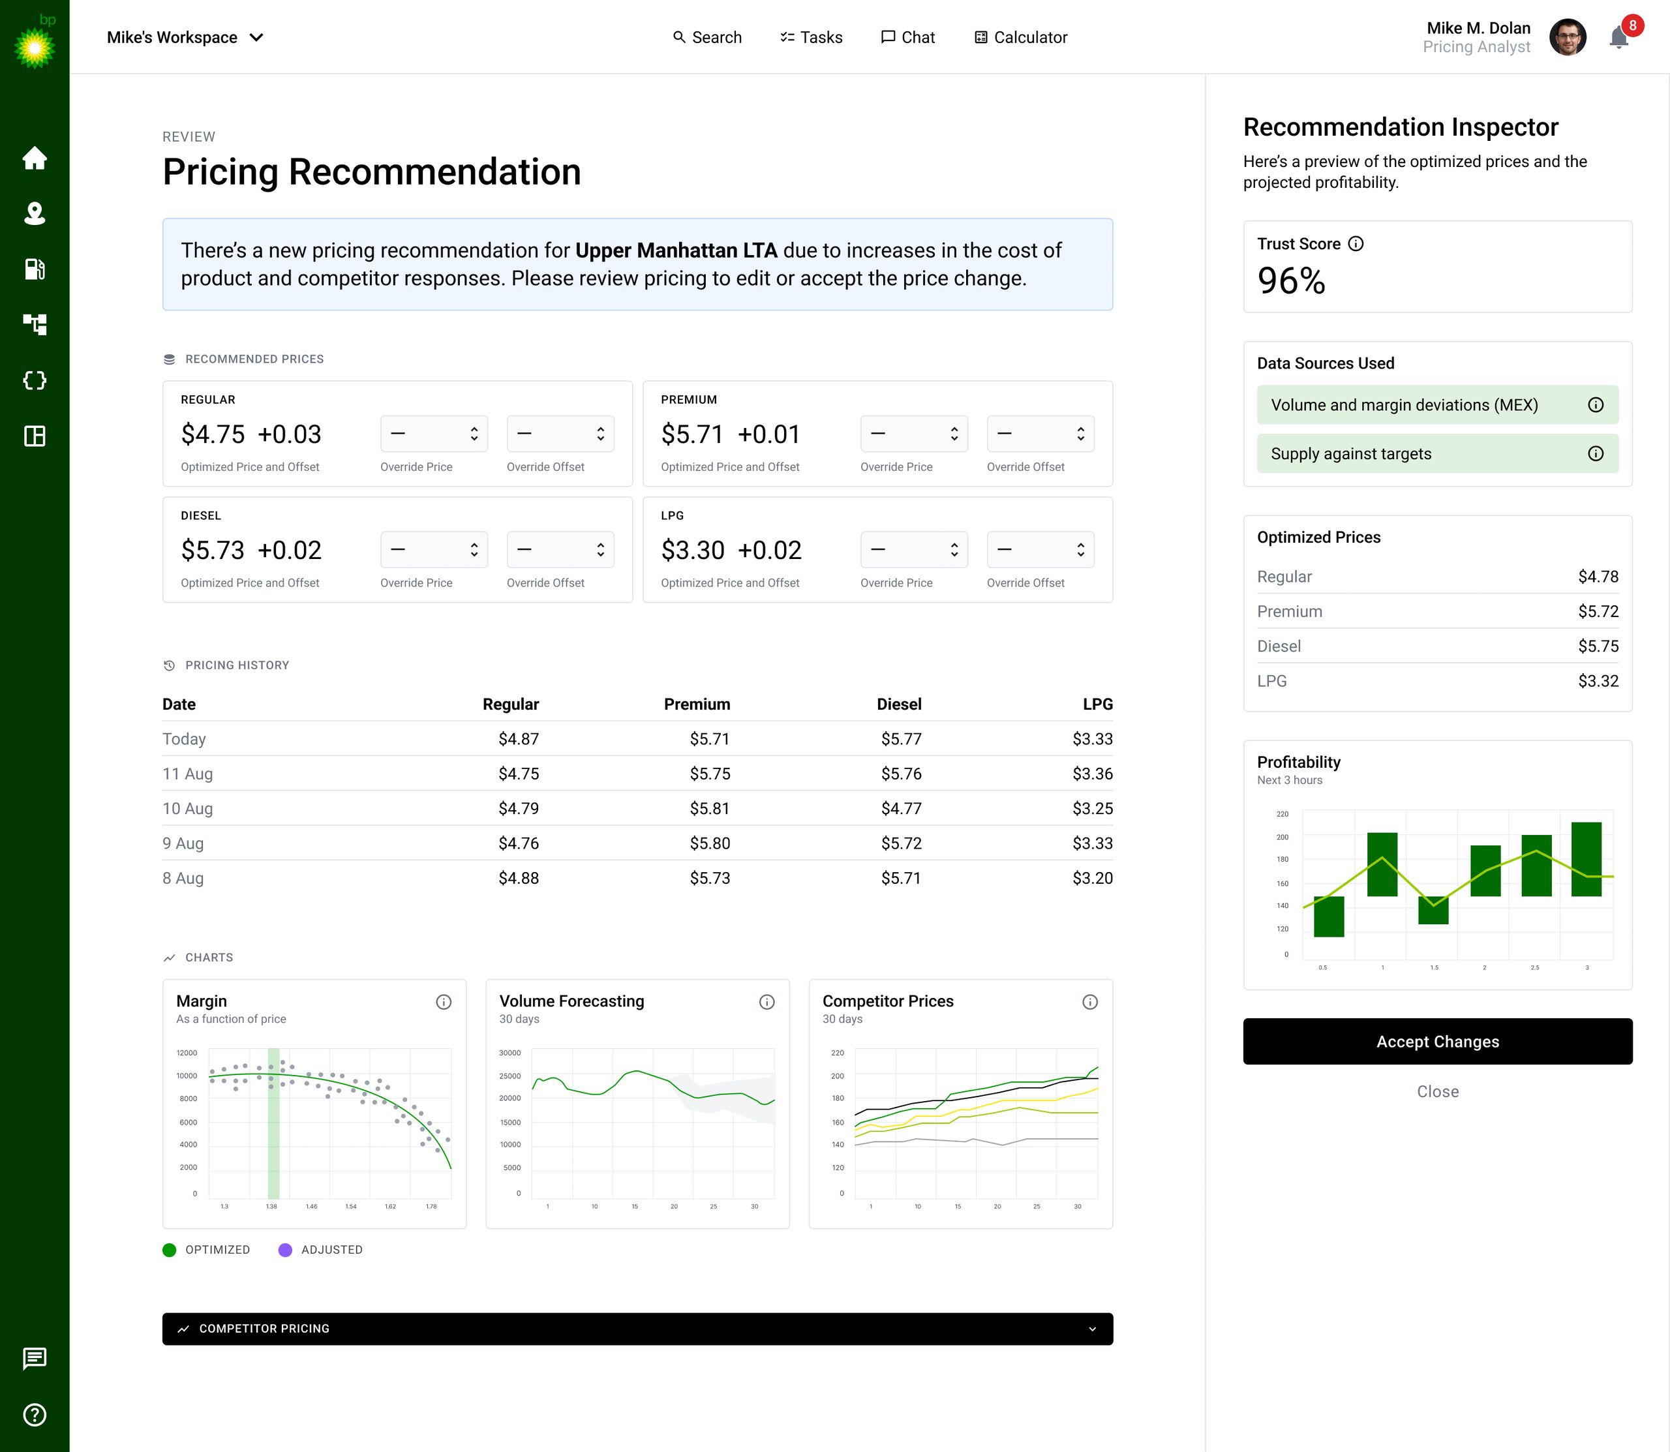Expand the Competitor Pricing section
Screen dimensions: 1670x1452
pos(638,1329)
